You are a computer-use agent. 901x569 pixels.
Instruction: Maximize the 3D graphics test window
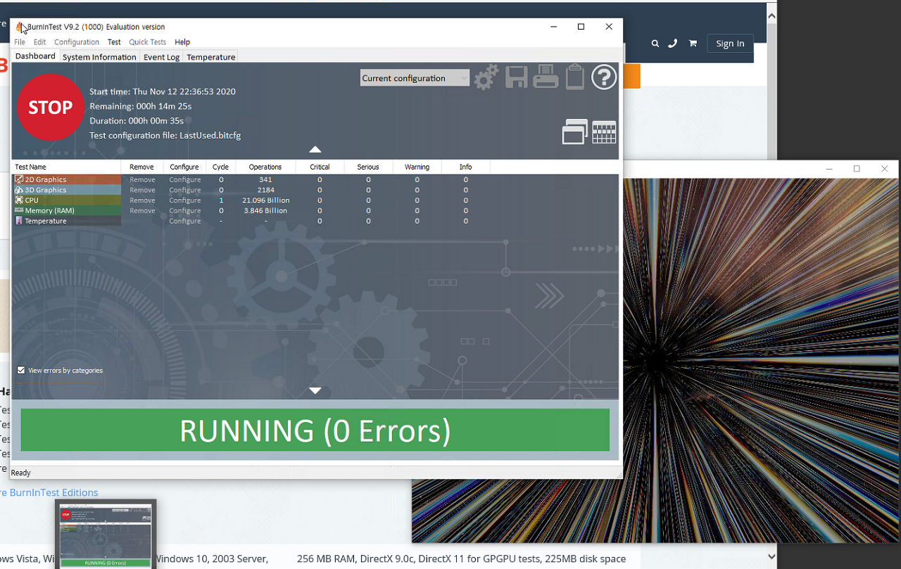click(x=857, y=169)
